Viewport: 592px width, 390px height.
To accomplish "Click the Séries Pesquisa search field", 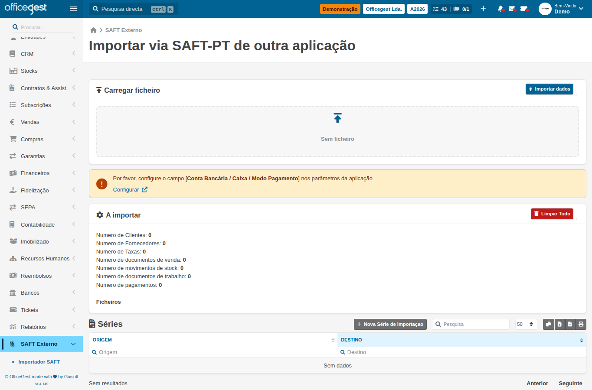I will point(471,324).
